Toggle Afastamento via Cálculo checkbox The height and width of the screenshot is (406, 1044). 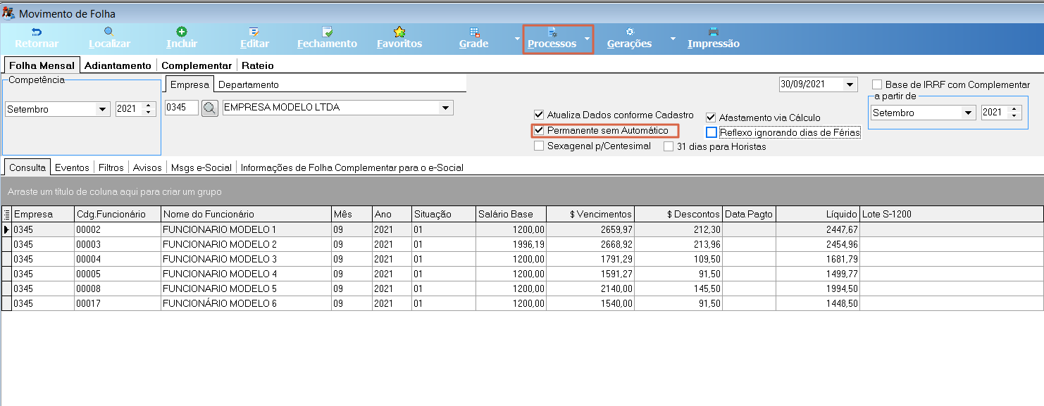click(711, 118)
